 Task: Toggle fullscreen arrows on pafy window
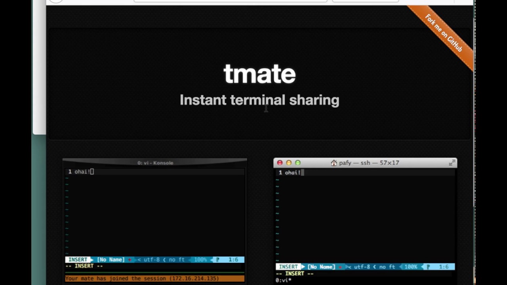click(452, 163)
